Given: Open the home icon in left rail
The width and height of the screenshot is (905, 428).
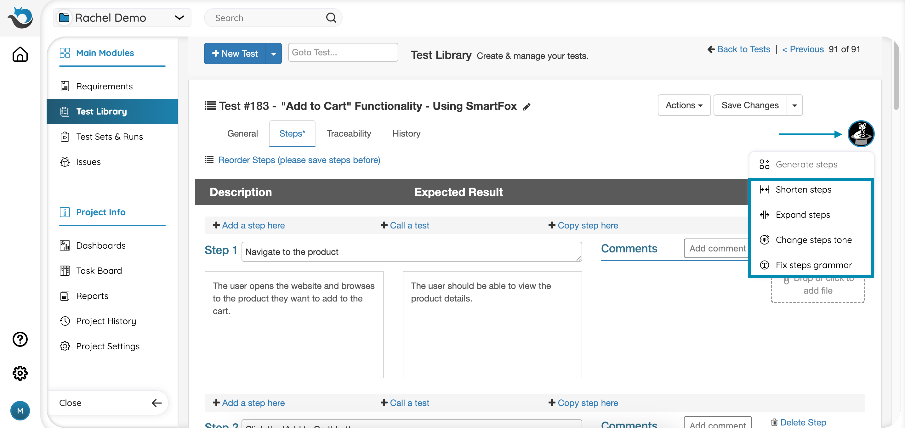Looking at the screenshot, I should pos(20,54).
